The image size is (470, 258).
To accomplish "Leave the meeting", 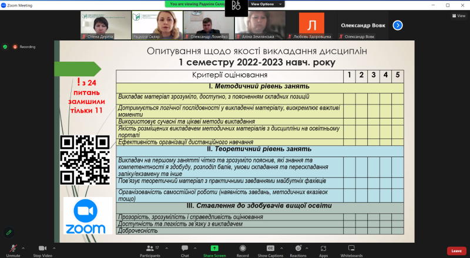I will pyautogui.click(x=456, y=251).
